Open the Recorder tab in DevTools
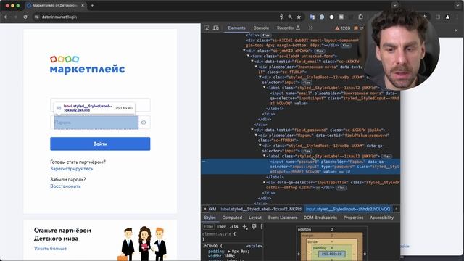464x261 pixels. click(x=289, y=28)
